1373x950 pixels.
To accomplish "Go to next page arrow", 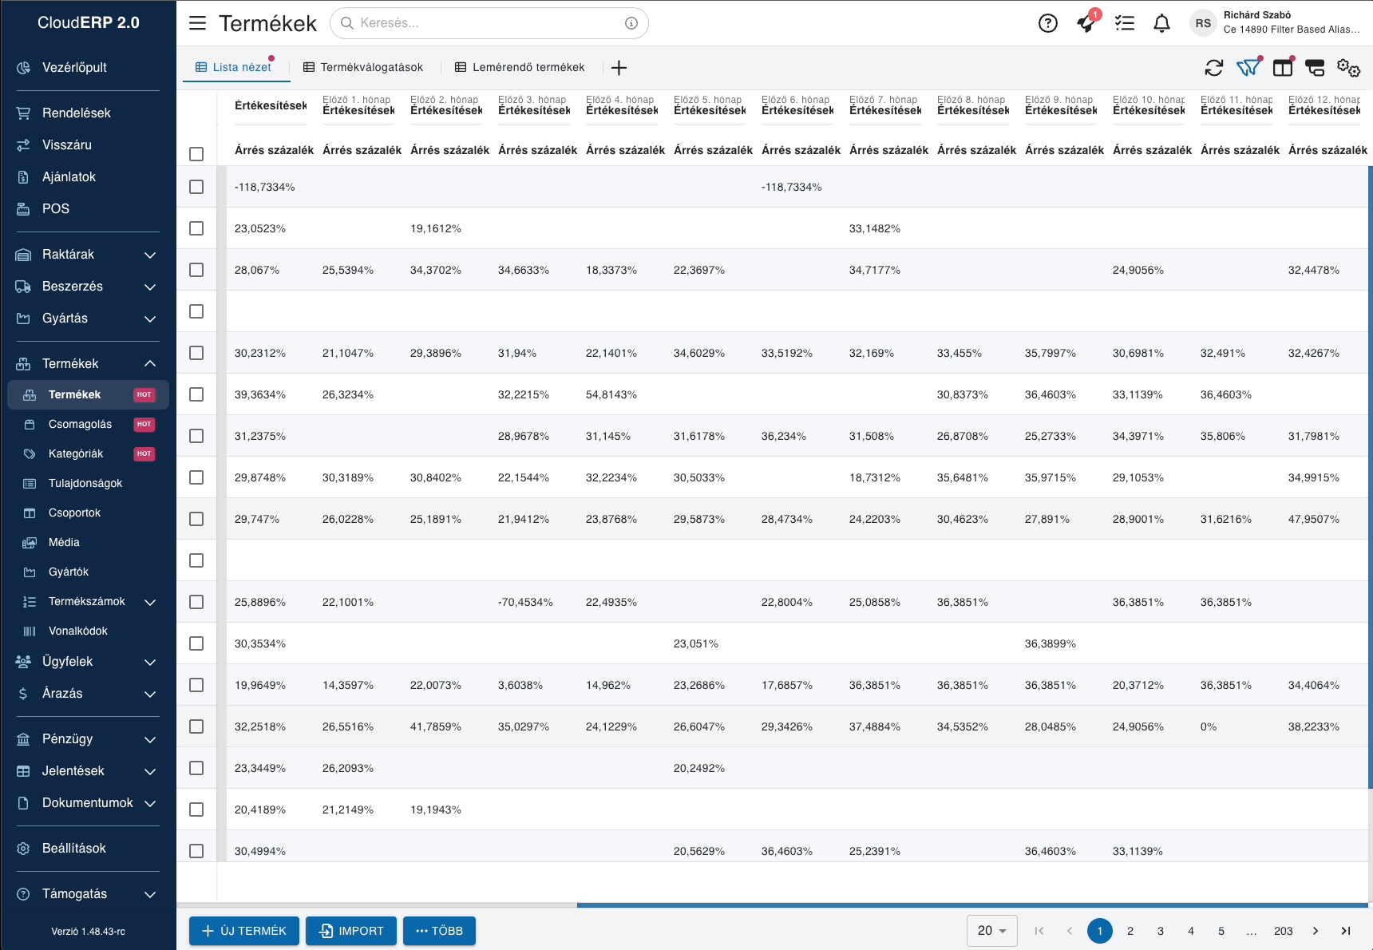I will click(1316, 931).
